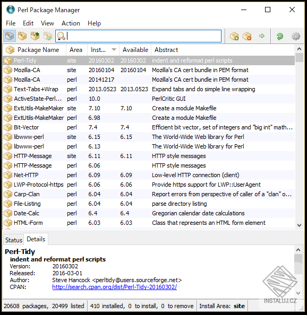Sort by Area column header
The width and height of the screenshot is (307, 315).
(x=76, y=50)
